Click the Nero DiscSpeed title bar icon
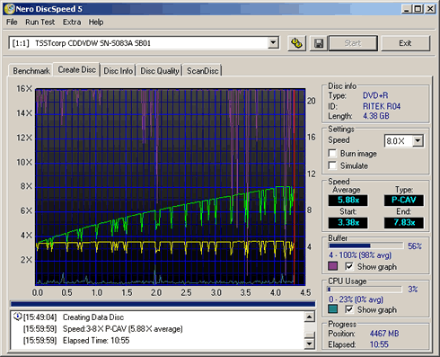The width and height of the screenshot is (440, 357). 10,9
